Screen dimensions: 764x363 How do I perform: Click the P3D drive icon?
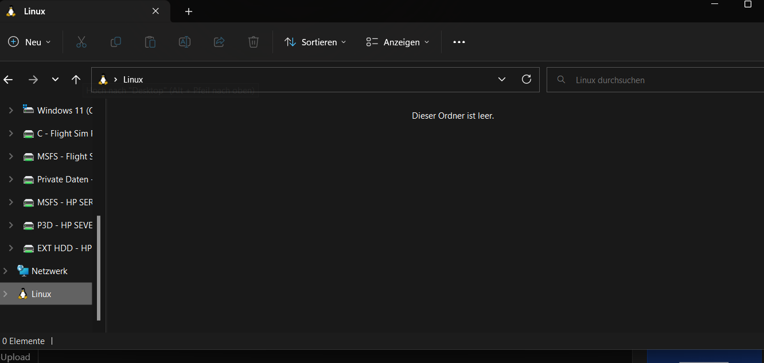pyautogui.click(x=28, y=225)
